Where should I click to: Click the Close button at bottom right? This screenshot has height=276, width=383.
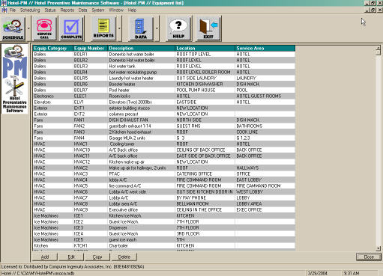click(369, 257)
